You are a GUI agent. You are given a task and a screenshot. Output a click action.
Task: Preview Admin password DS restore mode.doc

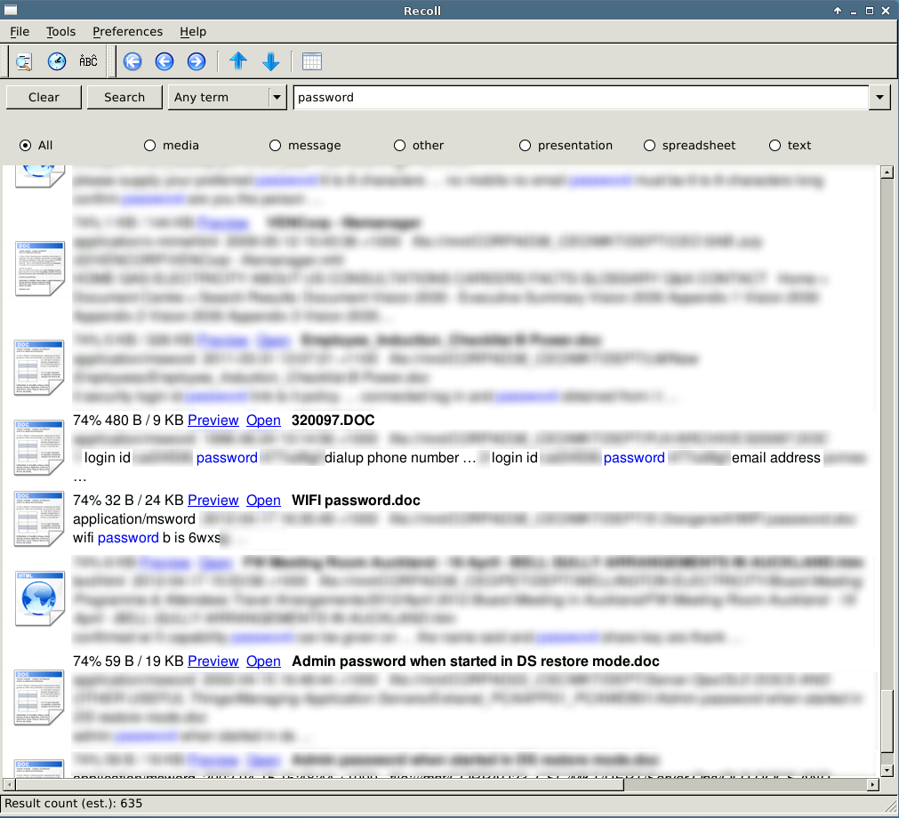click(x=213, y=661)
